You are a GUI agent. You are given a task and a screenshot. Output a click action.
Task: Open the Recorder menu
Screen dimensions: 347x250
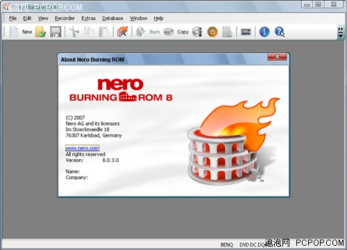(65, 18)
